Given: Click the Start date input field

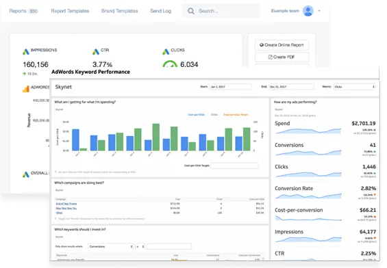Looking at the screenshot, I should (x=231, y=87).
